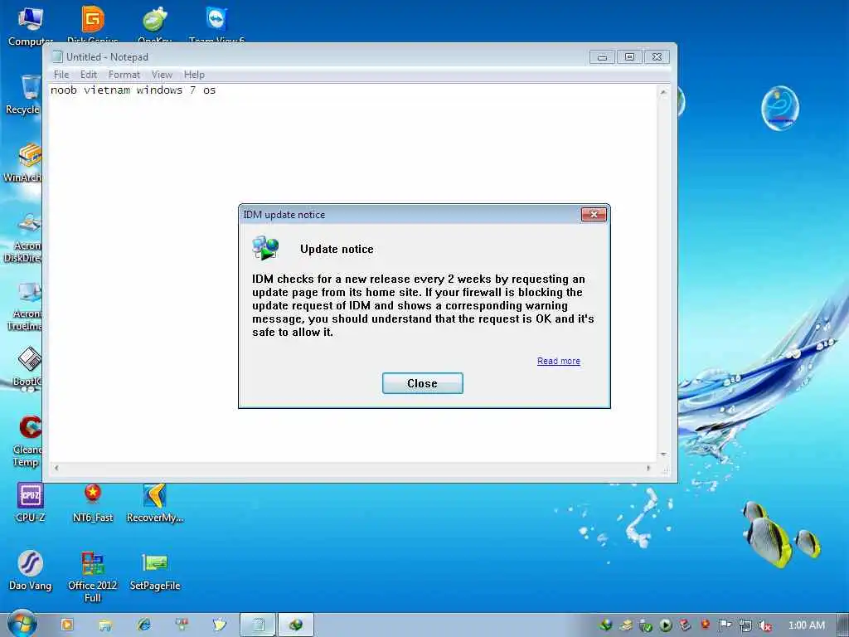Open the Windows Start menu orb
Screen dimensions: 849x637
(x=22, y=624)
